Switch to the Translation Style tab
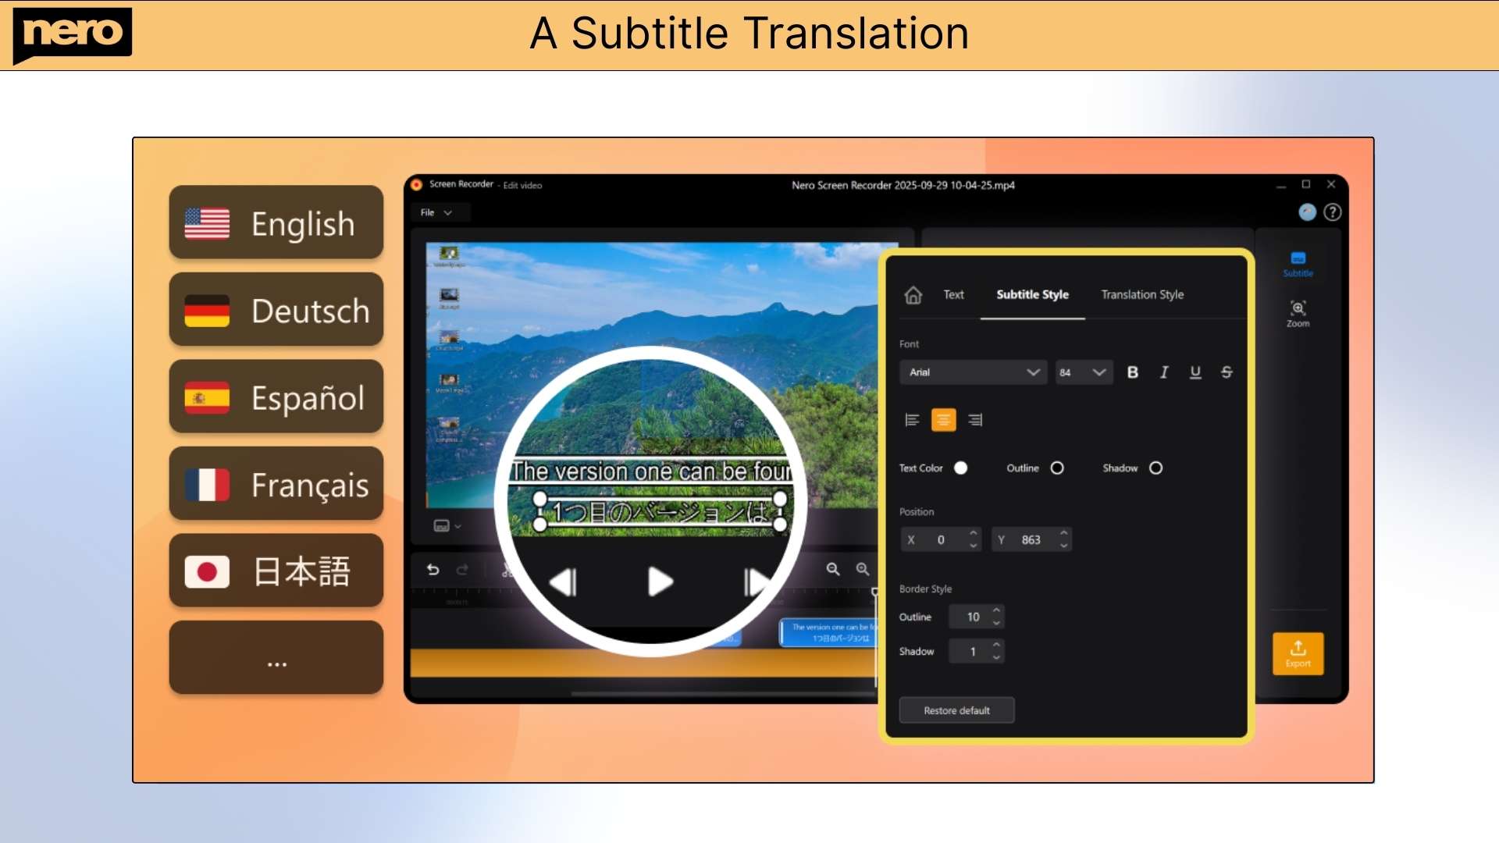The image size is (1499, 843). (1142, 295)
